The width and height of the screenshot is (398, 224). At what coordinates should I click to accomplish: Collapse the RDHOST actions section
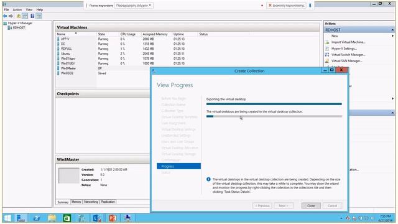[x=392, y=30]
